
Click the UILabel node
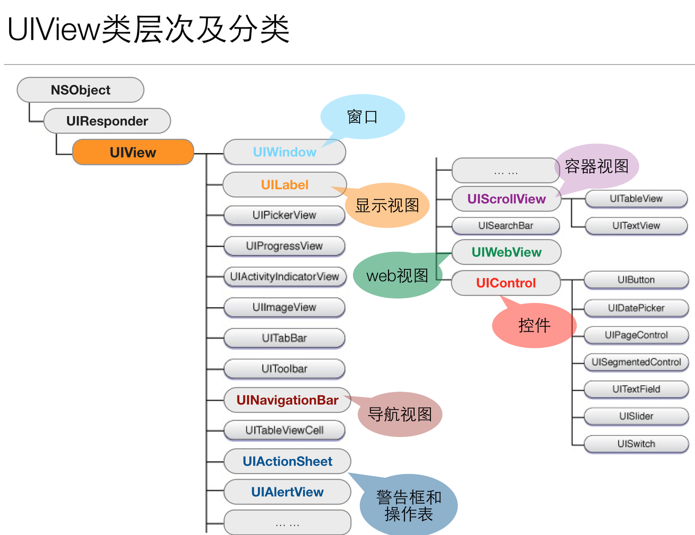285,184
